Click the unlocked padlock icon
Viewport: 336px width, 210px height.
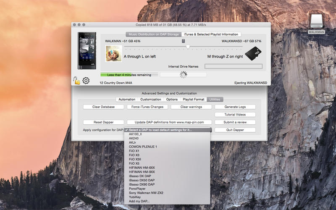point(76,81)
